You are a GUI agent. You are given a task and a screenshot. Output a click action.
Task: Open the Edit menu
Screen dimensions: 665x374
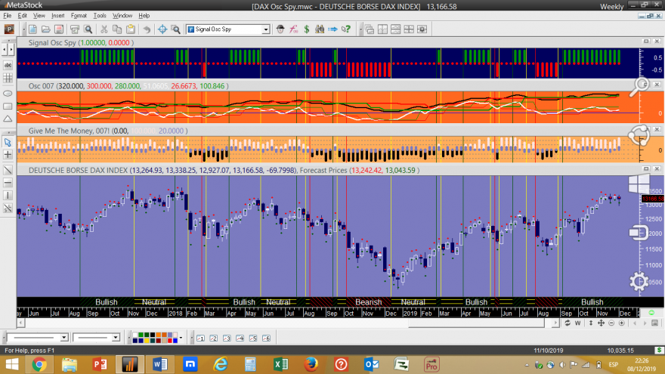[x=22, y=16]
